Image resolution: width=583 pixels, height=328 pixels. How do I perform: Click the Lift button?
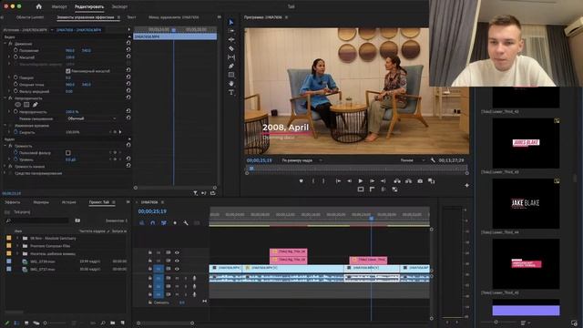tap(397, 181)
